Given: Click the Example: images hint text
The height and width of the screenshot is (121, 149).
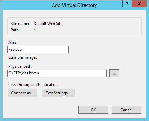Looking at the screenshot, I should click(x=23, y=57).
